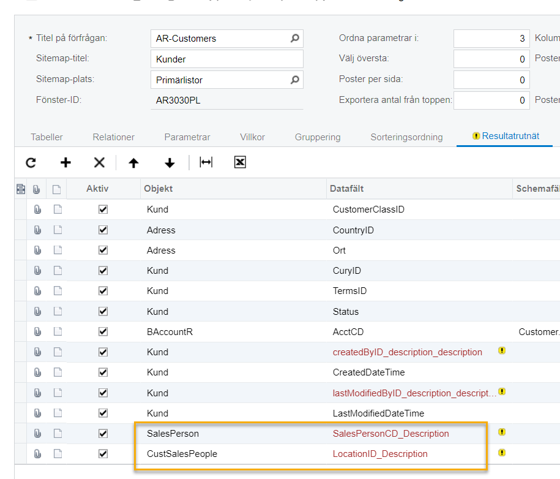
Task: Switch to the Tabeller tab
Action: coord(47,137)
